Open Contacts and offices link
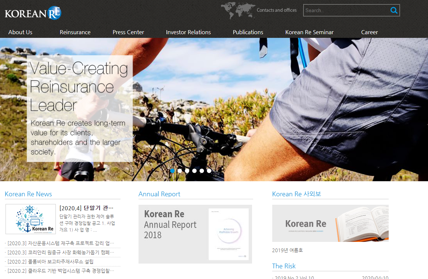428x279 pixels. click(x=277, y=10)
